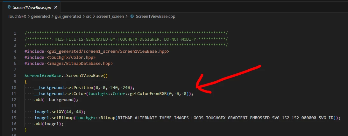Click the BITMAP_ALTERNATE_THEME_IMAGES_LOGOS constant

(x=226, y=118)
